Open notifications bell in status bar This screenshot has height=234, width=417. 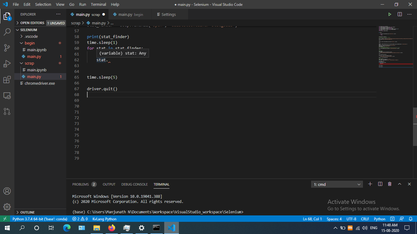point(410,219)
